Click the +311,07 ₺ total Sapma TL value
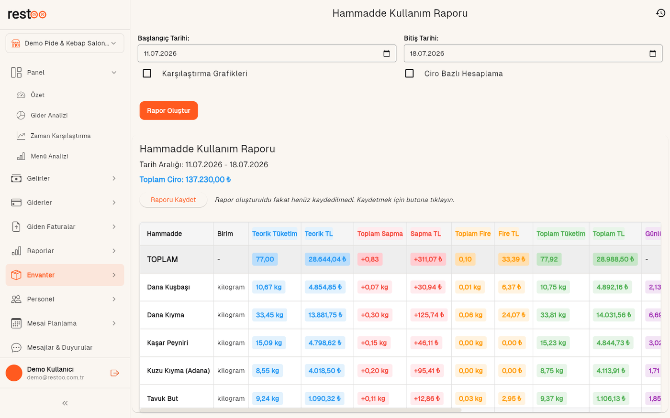Image resolution: width=670 pixels, height=418 pixels. click(428, 259)
